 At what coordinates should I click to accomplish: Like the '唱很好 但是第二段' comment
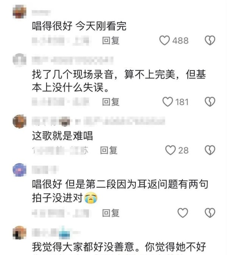coord(183,213)
